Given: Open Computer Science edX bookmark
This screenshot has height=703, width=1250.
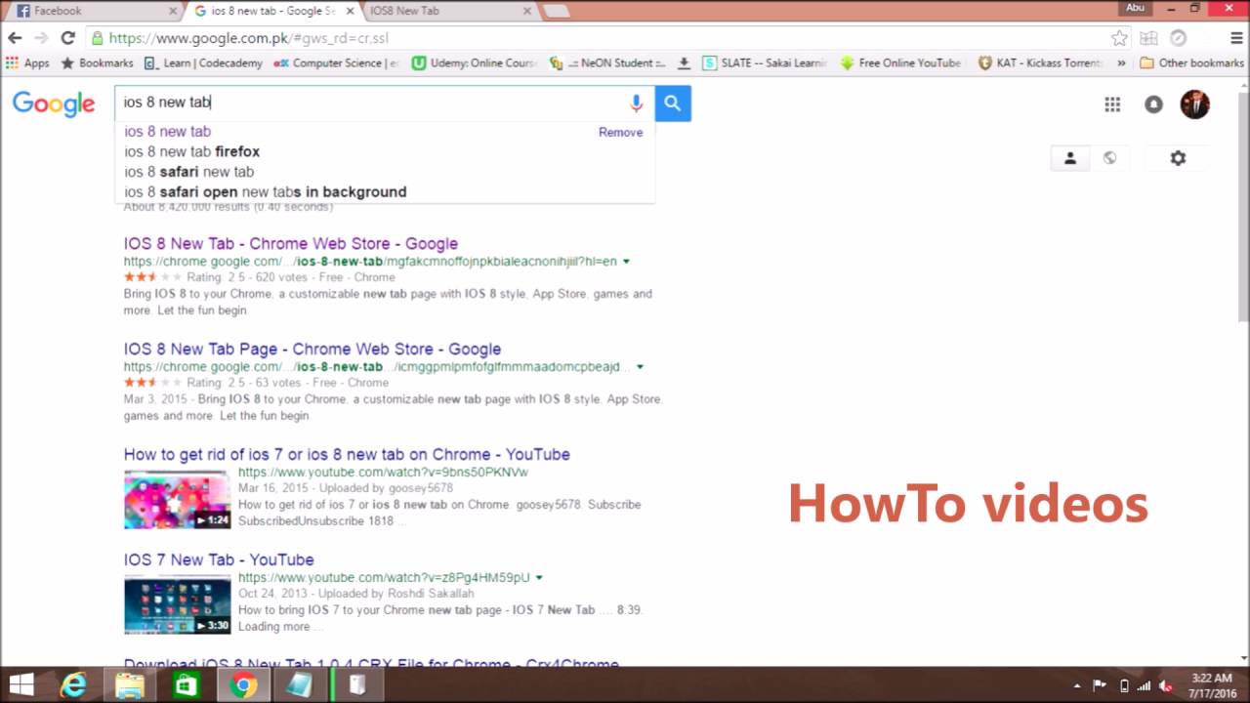Looking at the screenshot, I should pos(336,62).
